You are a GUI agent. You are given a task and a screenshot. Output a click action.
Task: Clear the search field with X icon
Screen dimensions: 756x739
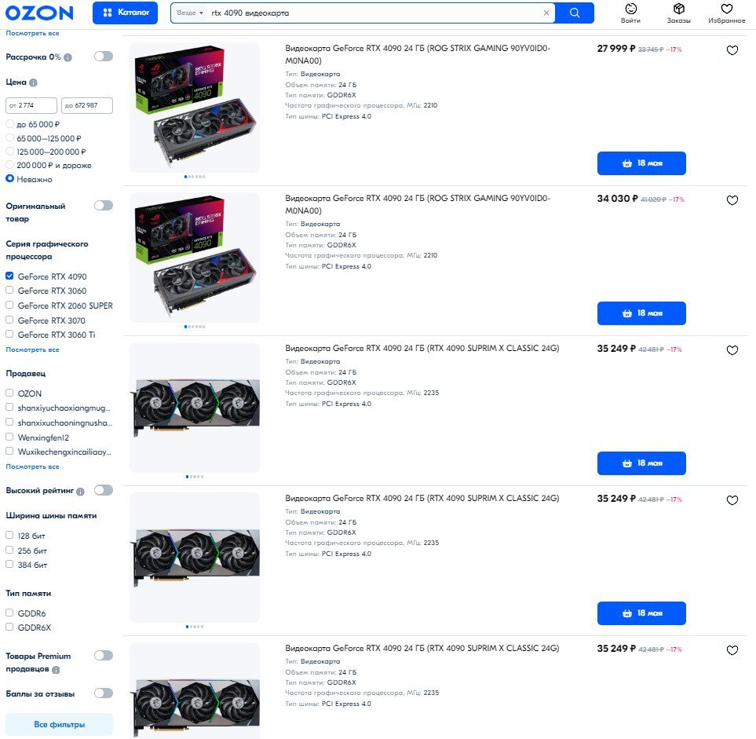[546, 13]
